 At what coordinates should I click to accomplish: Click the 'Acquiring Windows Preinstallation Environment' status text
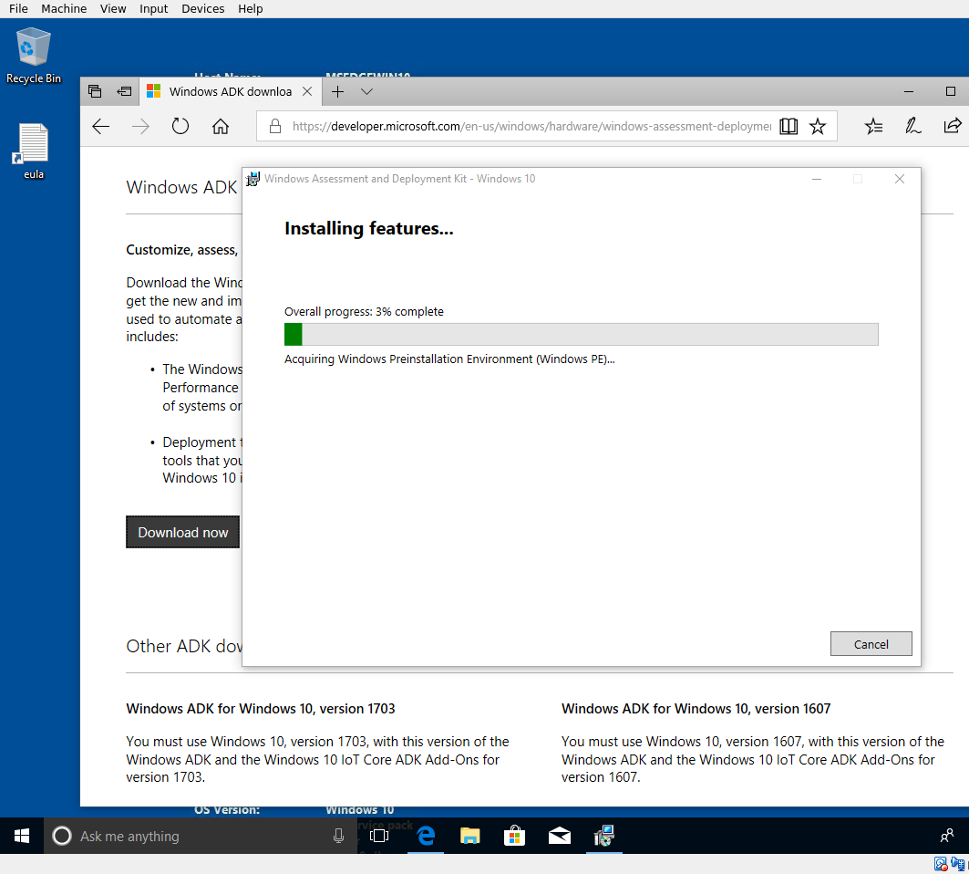pos(449,359)
